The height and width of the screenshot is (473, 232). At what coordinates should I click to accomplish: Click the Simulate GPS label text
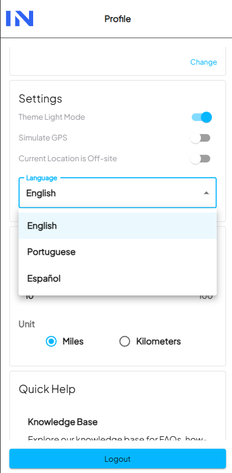coord(43,138)
